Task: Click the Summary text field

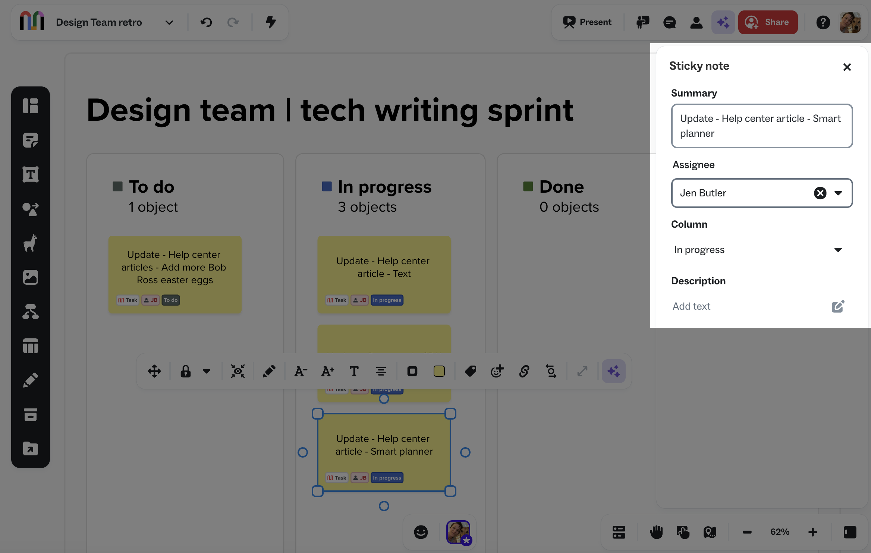Action: (x=762, y=126)
